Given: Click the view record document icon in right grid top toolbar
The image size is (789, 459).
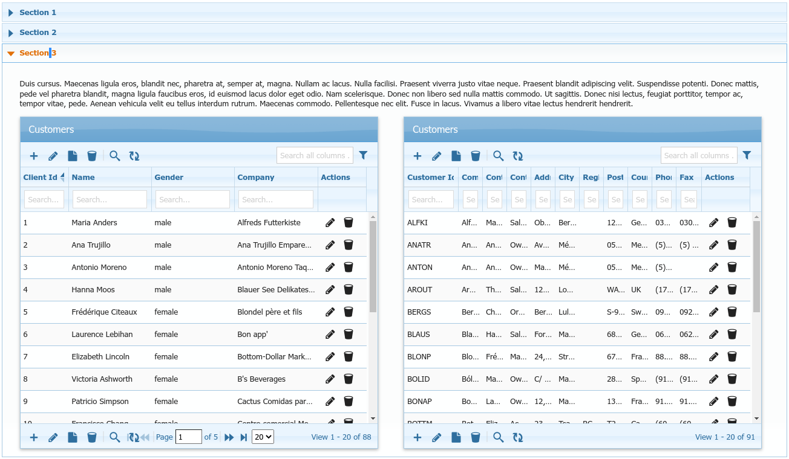Looking at the screenshot, I should pos(456,156).
